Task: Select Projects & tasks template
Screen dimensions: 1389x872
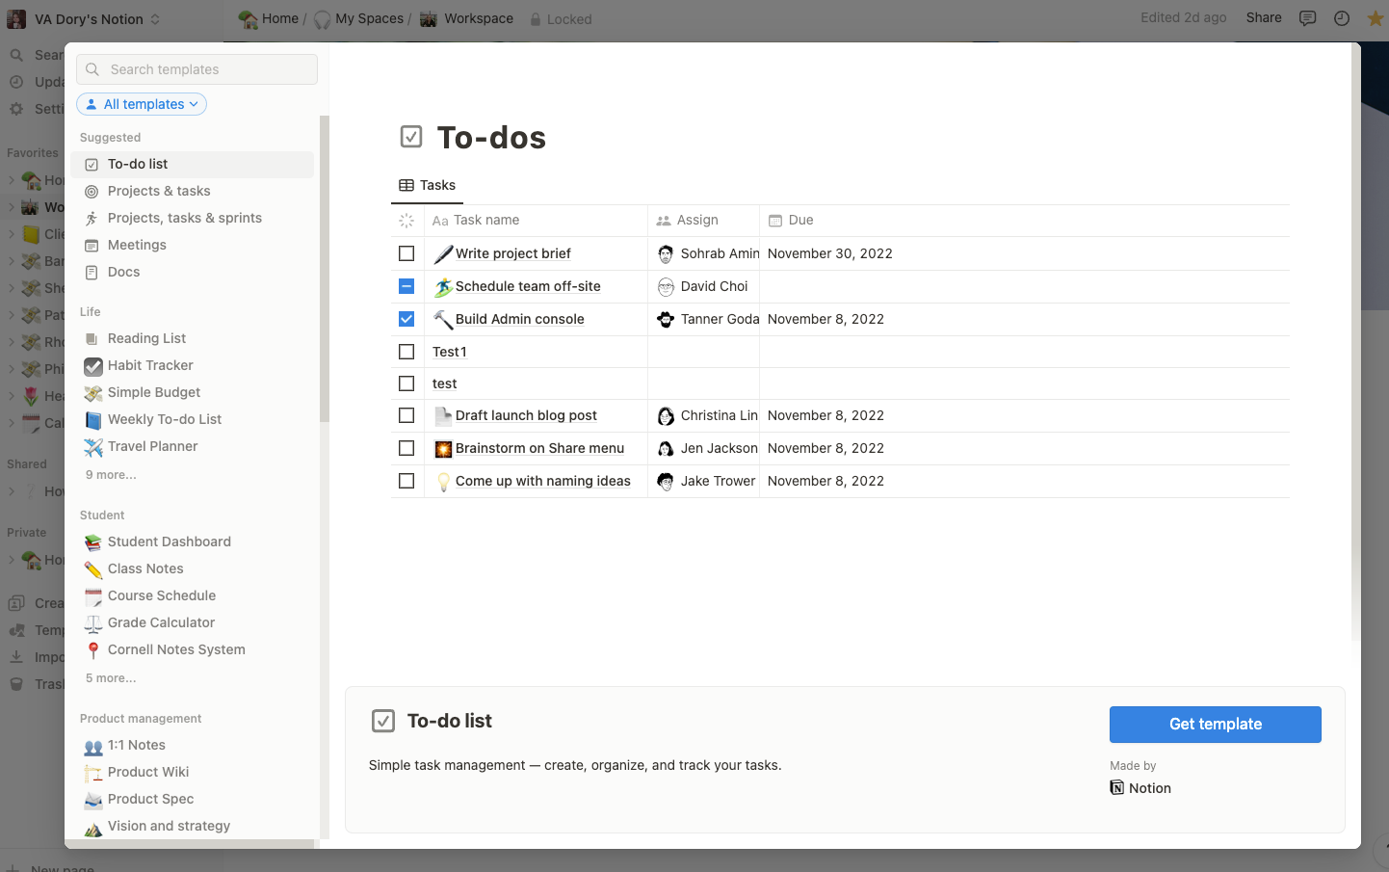Action: [159, 192]
